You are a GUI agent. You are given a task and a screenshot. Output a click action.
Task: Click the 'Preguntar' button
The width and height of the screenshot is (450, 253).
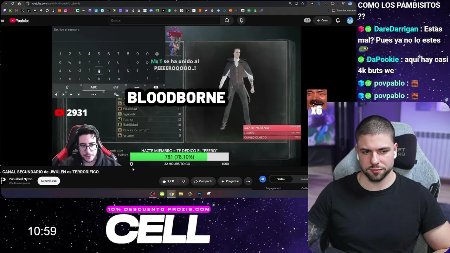click(x=230, y=181)
